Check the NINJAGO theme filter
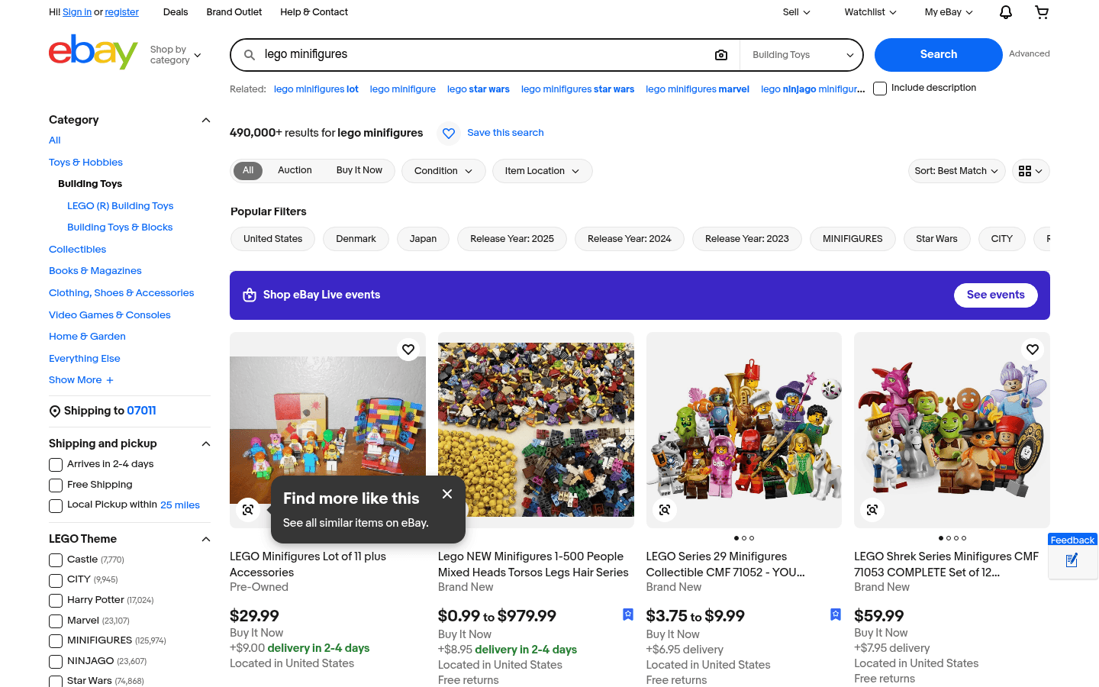 (56, 662)
